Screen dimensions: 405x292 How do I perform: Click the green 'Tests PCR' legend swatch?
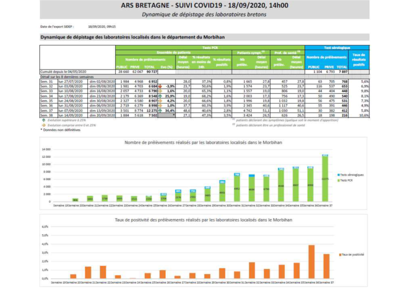[339, 181]
